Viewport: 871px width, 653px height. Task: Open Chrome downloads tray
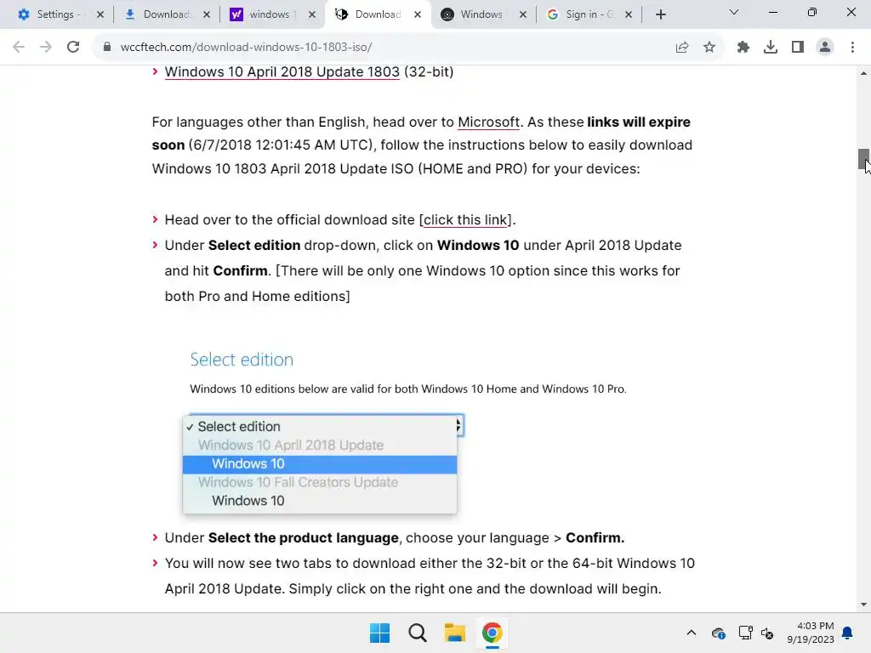(771, 48)
